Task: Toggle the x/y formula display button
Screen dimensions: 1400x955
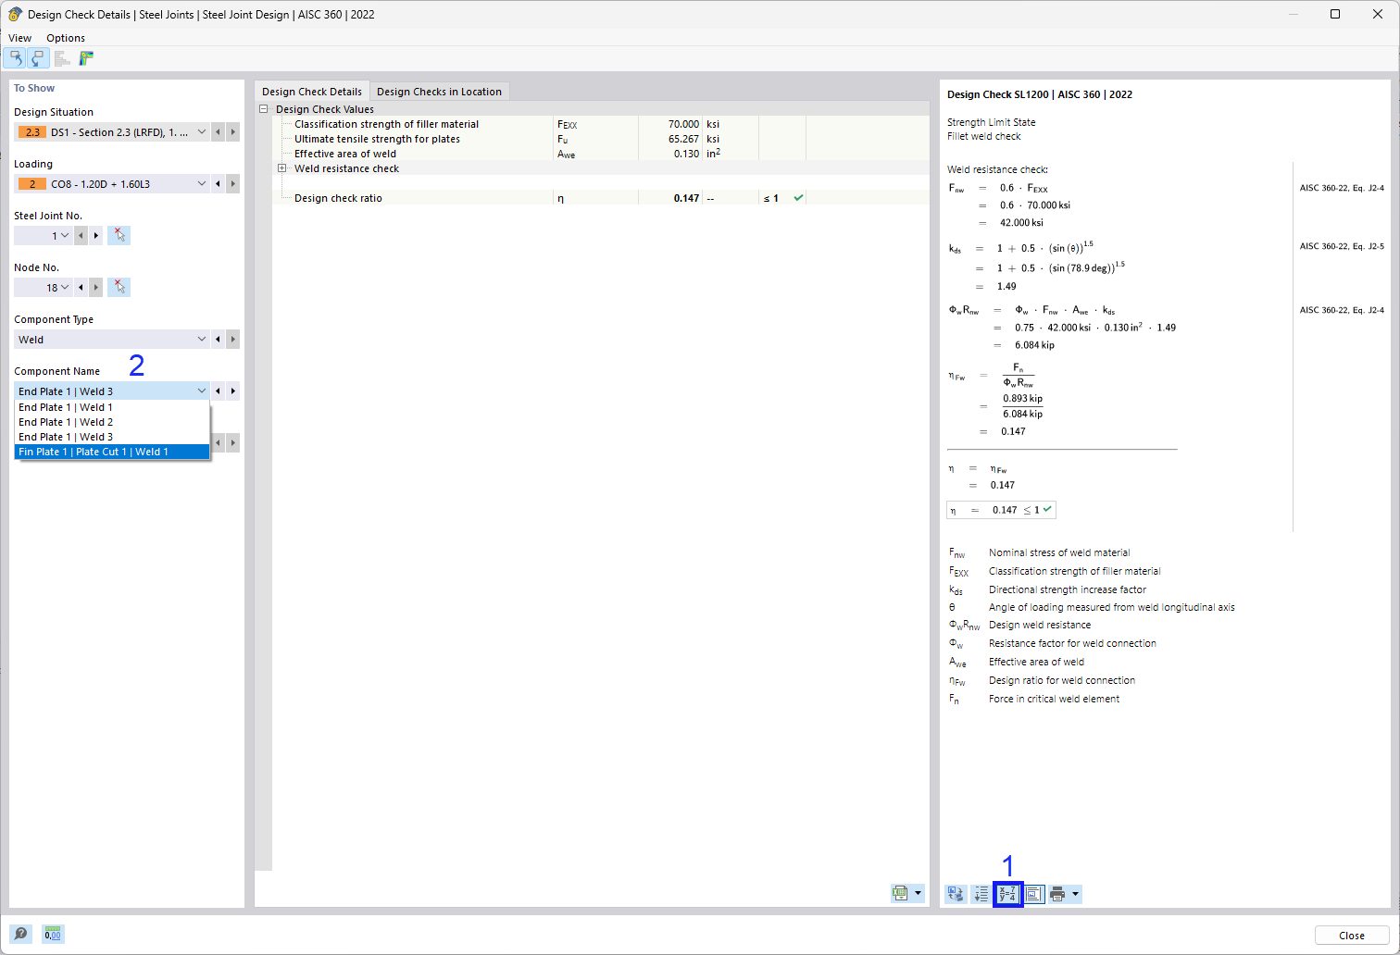Action: tap(1007, 894)
